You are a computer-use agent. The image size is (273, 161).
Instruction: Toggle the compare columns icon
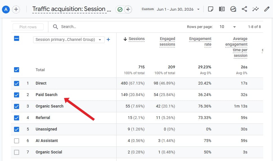coord(222,9)
